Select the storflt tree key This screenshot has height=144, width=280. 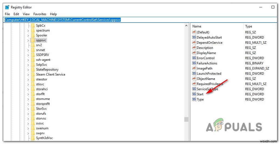click(40, 94)
